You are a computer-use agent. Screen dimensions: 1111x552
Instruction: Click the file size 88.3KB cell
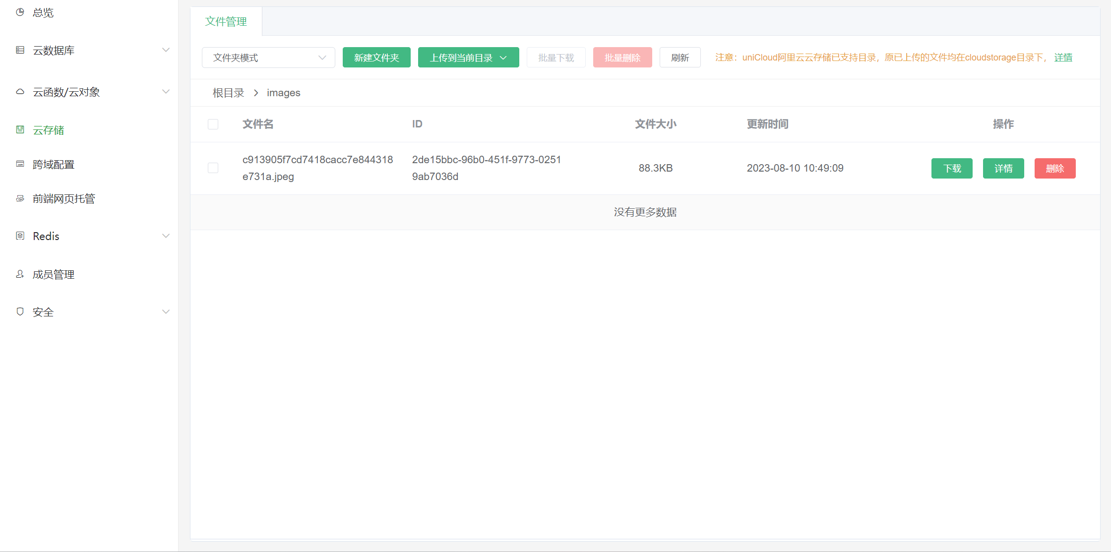(656, 168)
